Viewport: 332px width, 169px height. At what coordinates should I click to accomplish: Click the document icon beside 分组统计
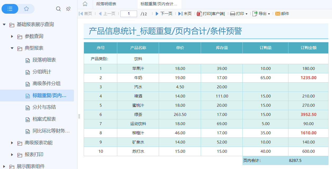coord(28,72)
